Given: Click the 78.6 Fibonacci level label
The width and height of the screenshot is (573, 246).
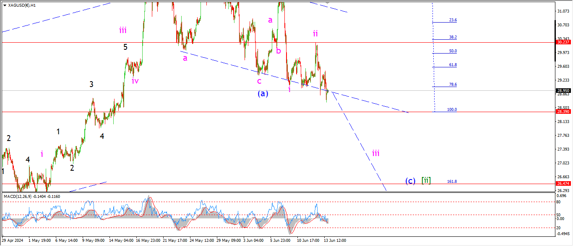Looking at the screenshot, I should click(x=453, y=85).
